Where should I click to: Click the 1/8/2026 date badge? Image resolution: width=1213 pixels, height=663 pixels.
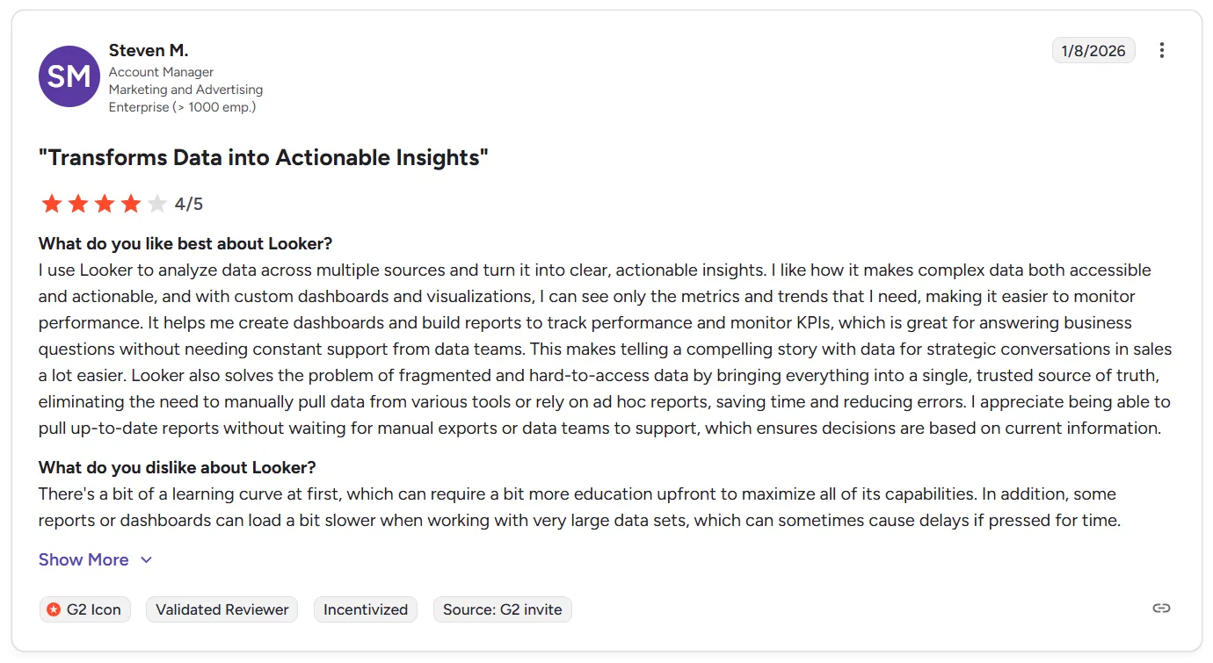tap(1093, 51)
